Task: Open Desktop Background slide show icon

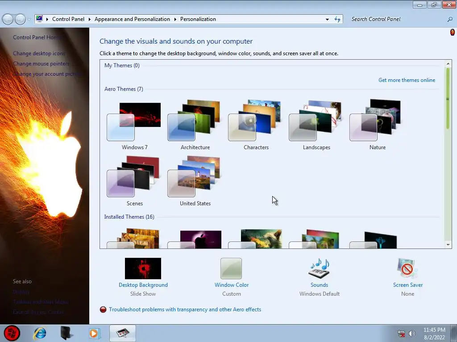Action: point(143,269)
